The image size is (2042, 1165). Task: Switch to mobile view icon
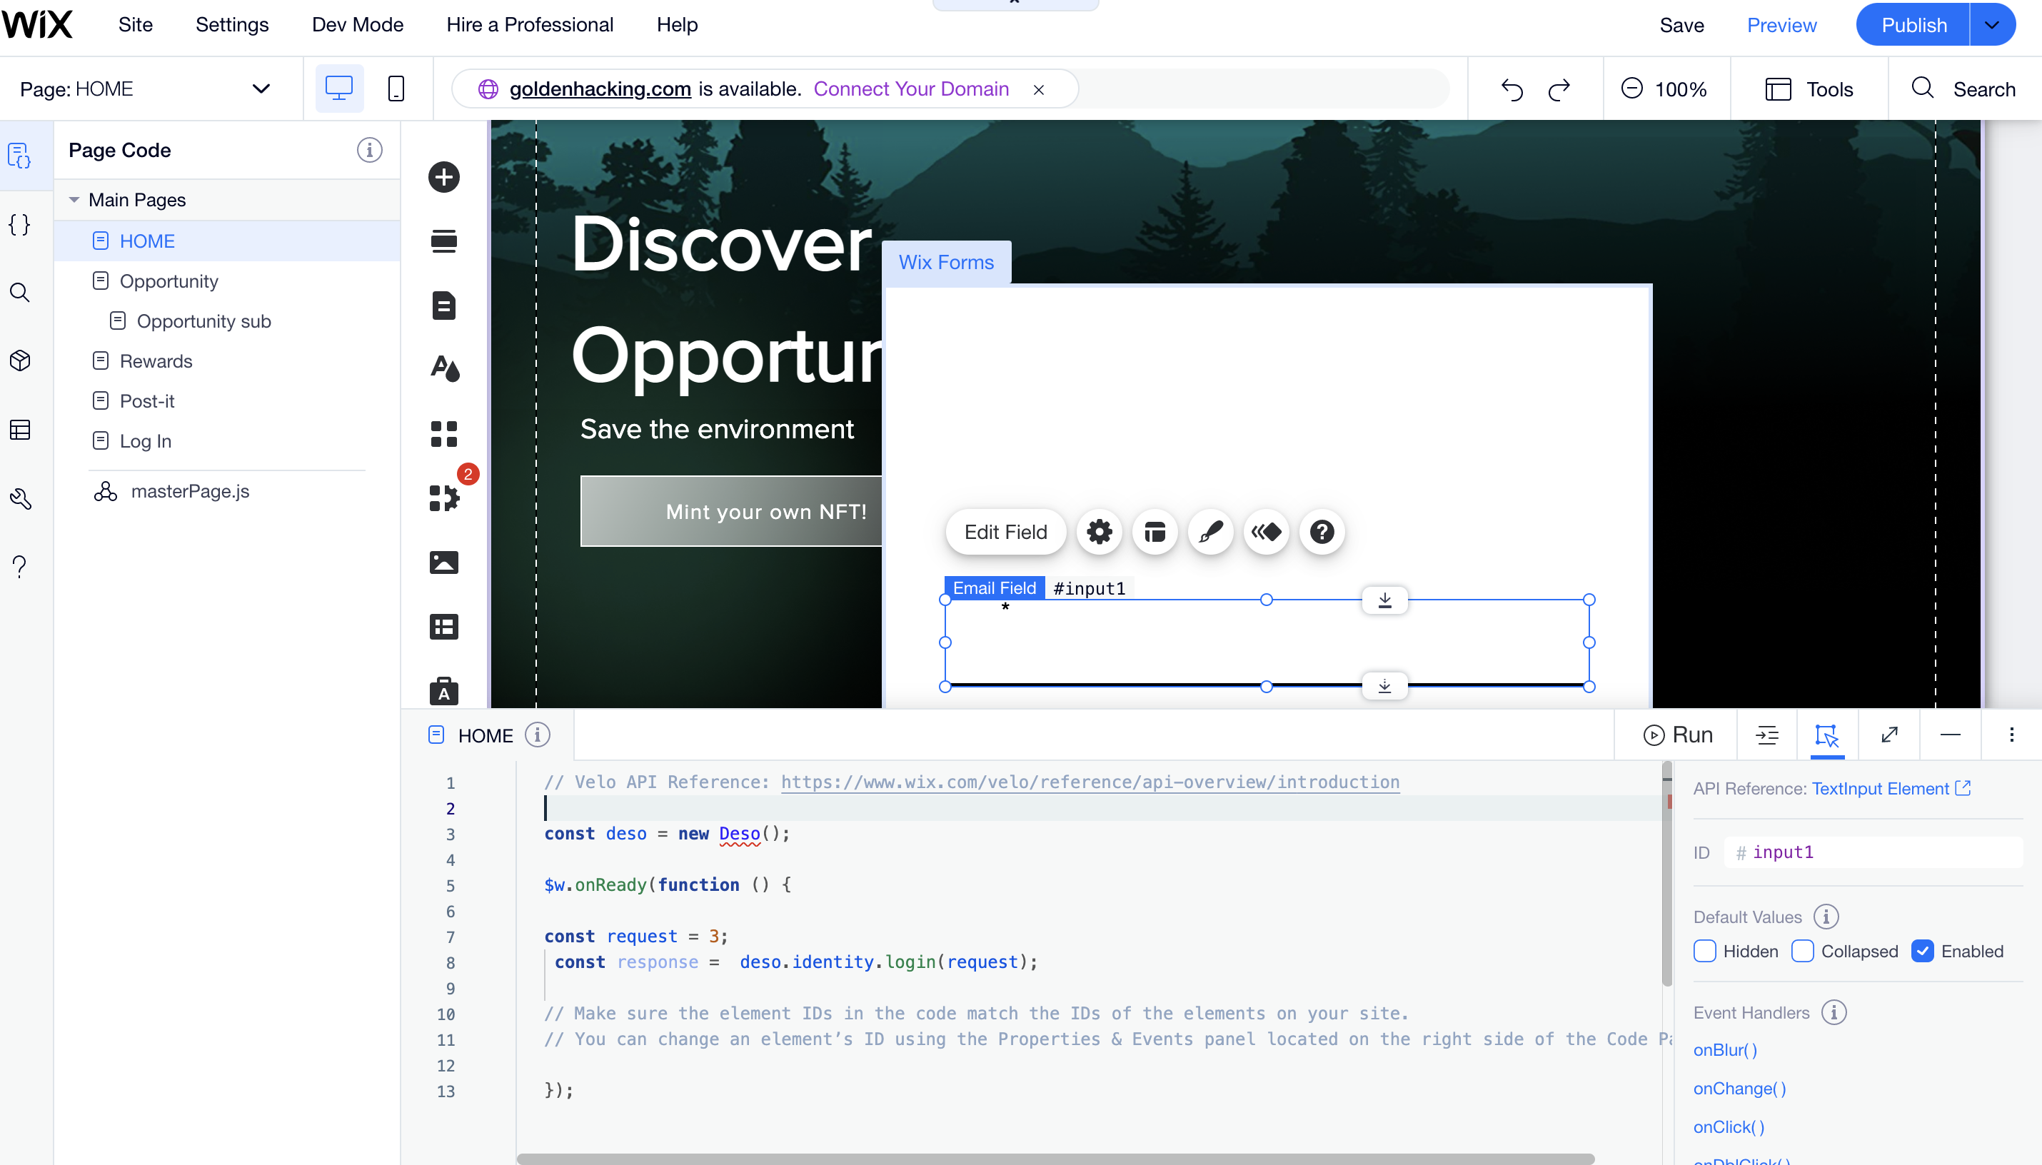tap(396, 89)
